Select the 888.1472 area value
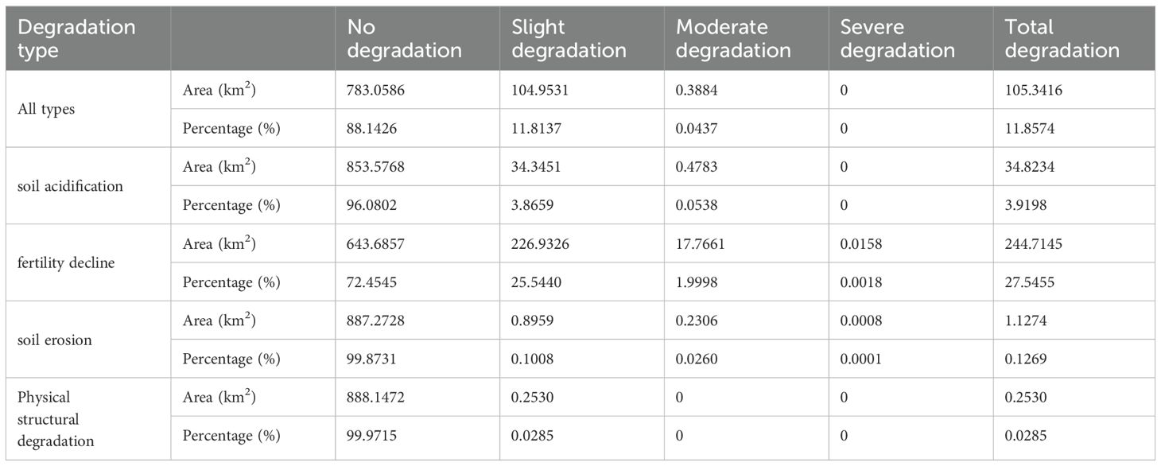The width and height of the screenshot is (1161, 466). point(377,398)
